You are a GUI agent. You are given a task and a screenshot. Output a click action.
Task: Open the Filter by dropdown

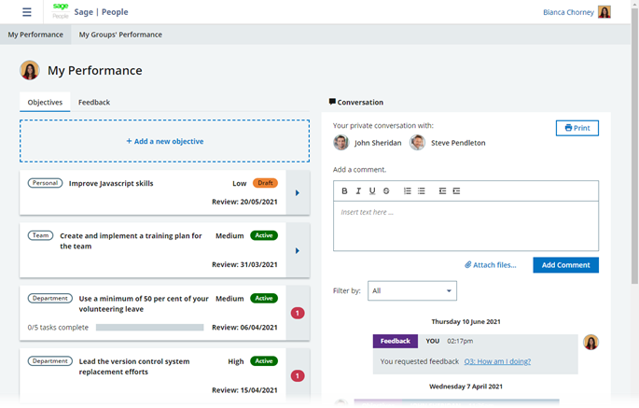click(x=412, y=290)
